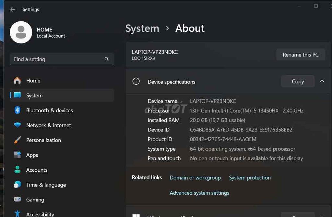Open Accessibility settings

pyautogui.click(x=62, y=214)
